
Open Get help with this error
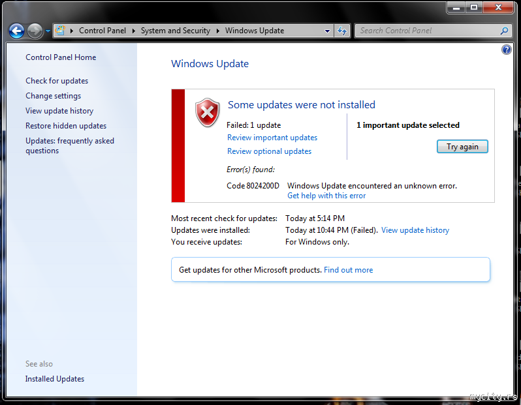[326, 196]
